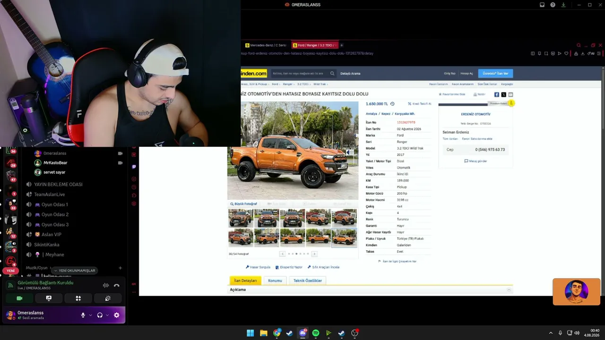This screenshot has height=340, width=605.
Task: Mute the Discord microphone
Action: pos(83,315)
